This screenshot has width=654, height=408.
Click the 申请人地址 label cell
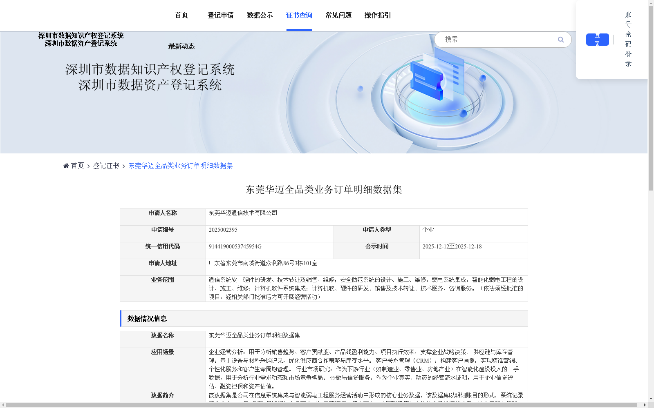[x=163, y=267]
